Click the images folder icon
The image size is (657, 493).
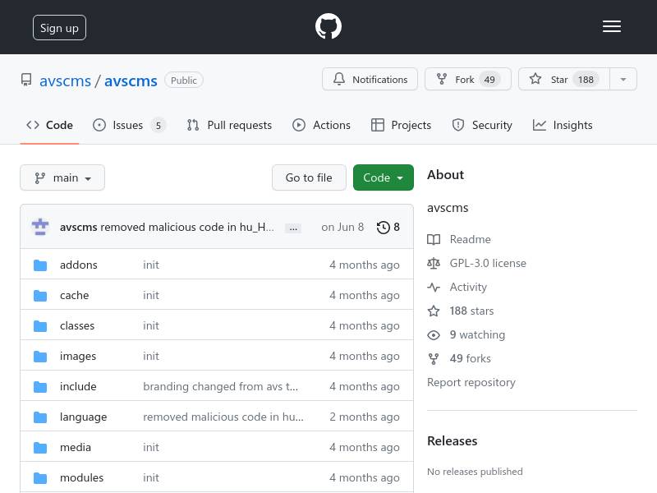tap(40, 357)
